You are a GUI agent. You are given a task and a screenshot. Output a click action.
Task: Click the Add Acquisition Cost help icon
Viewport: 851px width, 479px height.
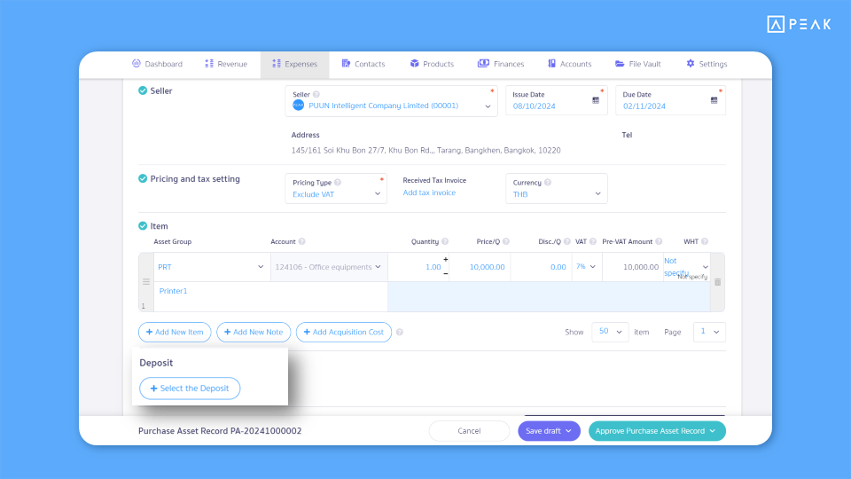(400, 333)
